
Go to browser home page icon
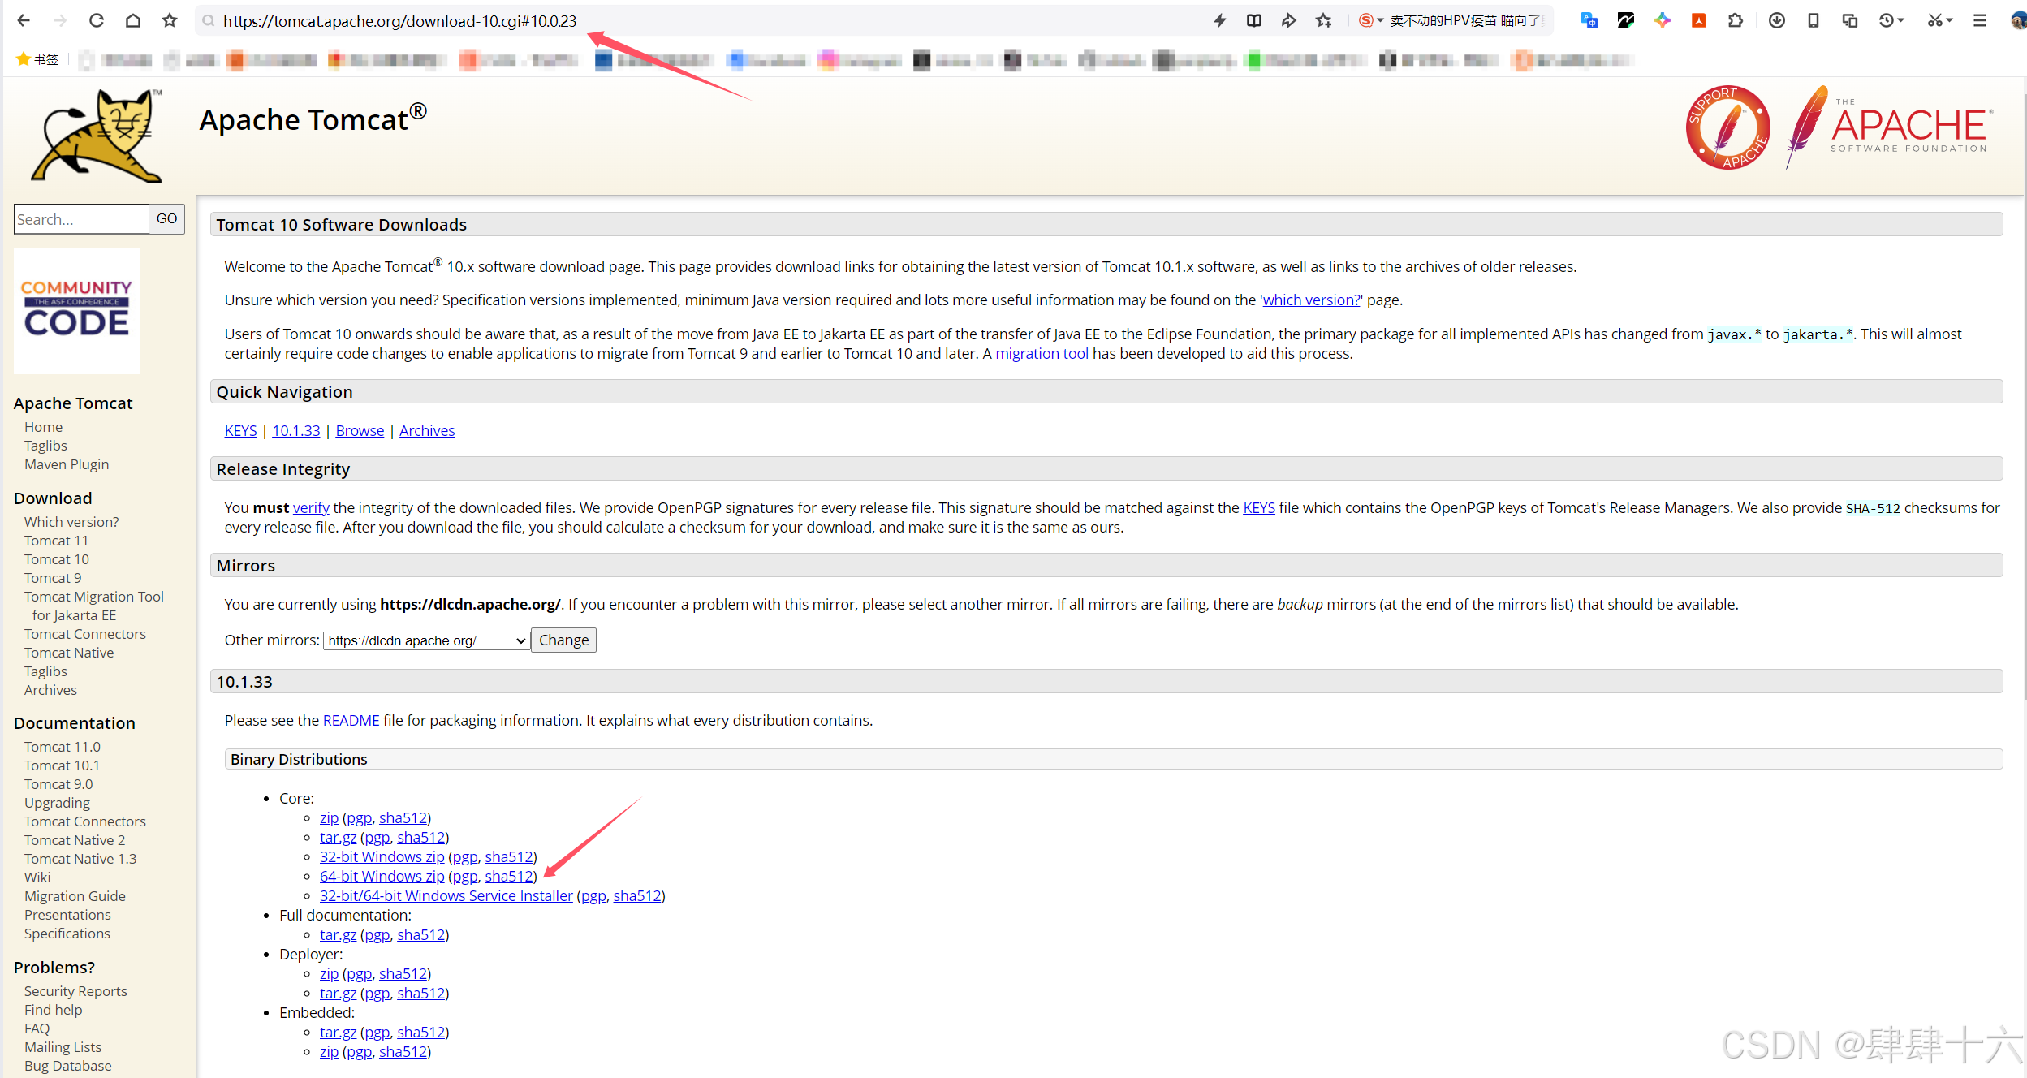132,20
